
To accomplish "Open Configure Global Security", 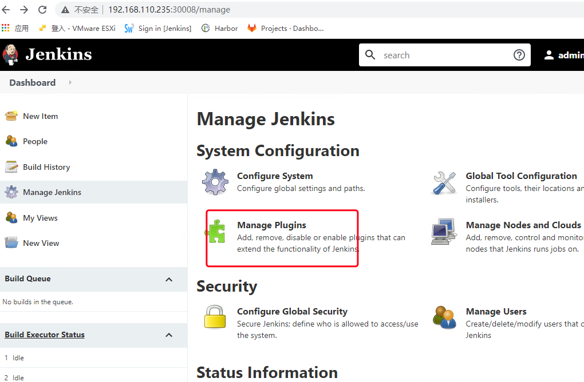I will 292,311.
